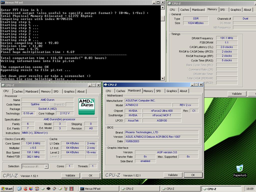256x192 pixels.
Task: Open the Start menu
Action: (x=7, y=189)
